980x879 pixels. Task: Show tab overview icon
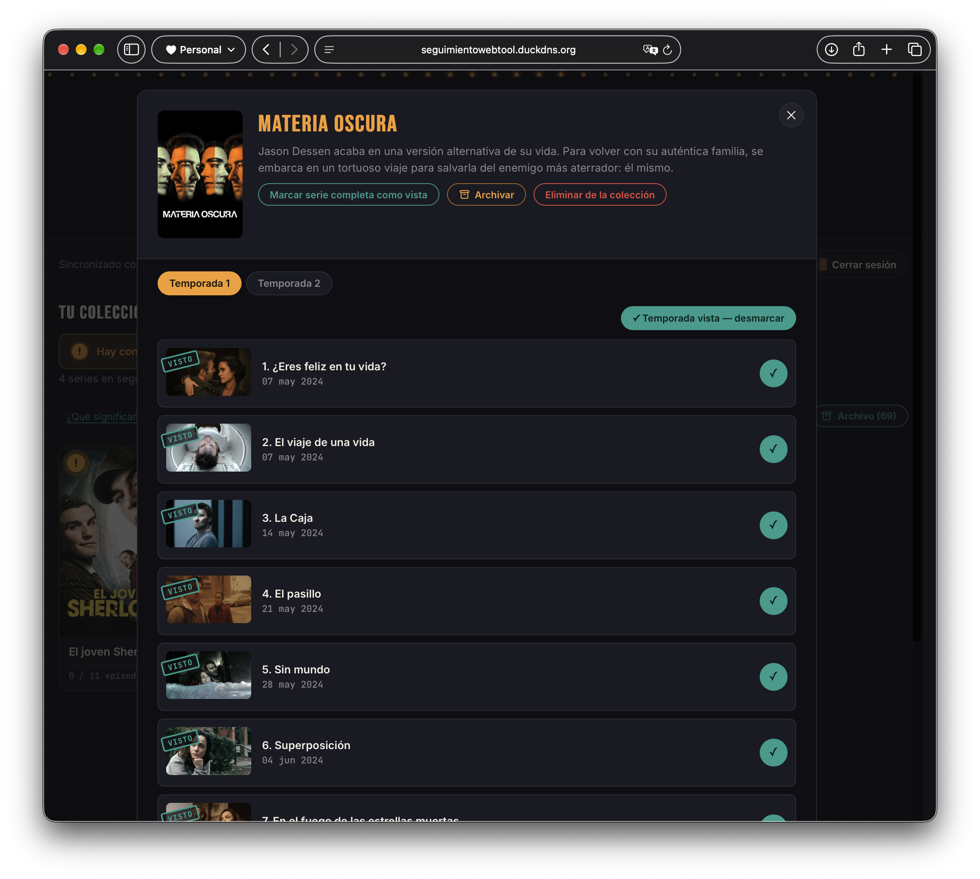(x=914, y=49)
